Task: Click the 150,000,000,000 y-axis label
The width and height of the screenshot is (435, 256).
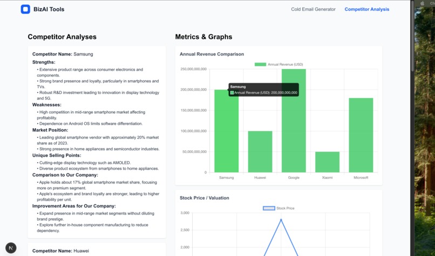Action: coord(193,110)
